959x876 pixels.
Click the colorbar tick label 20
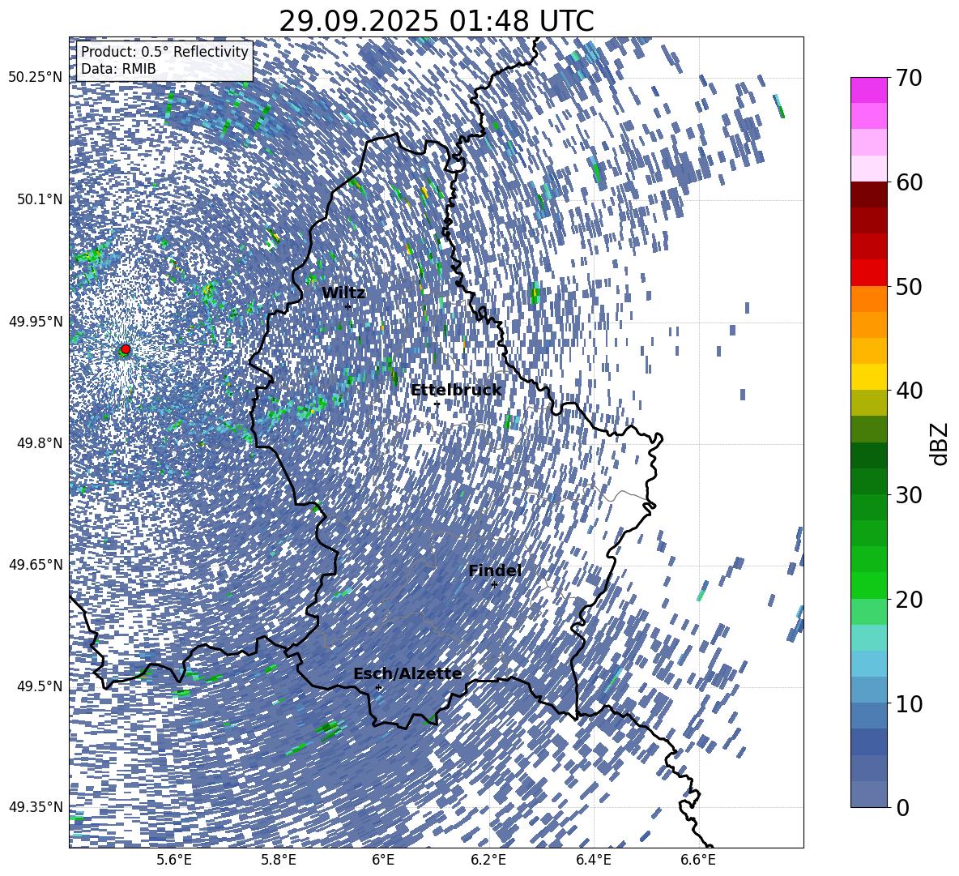(910, 600)
